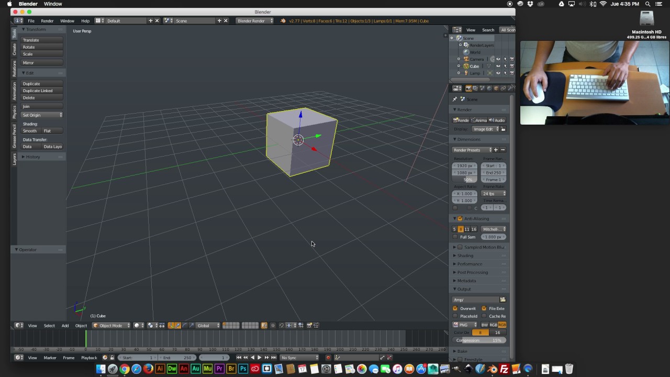Screen dimensions: 670x377
Task: Open the No Sync dropdown
Action: pyautogui.click(x=299, y=358)
